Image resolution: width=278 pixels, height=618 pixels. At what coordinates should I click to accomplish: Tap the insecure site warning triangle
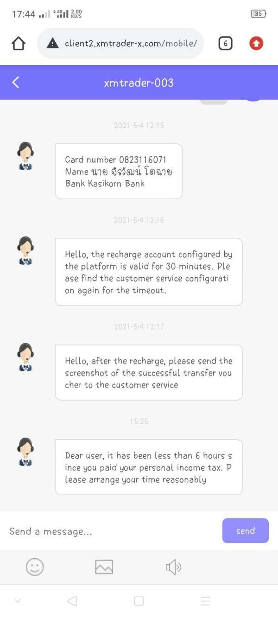coord(53,44)
